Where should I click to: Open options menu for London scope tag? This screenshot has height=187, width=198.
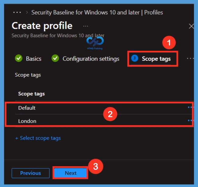[x=190, y=120]
